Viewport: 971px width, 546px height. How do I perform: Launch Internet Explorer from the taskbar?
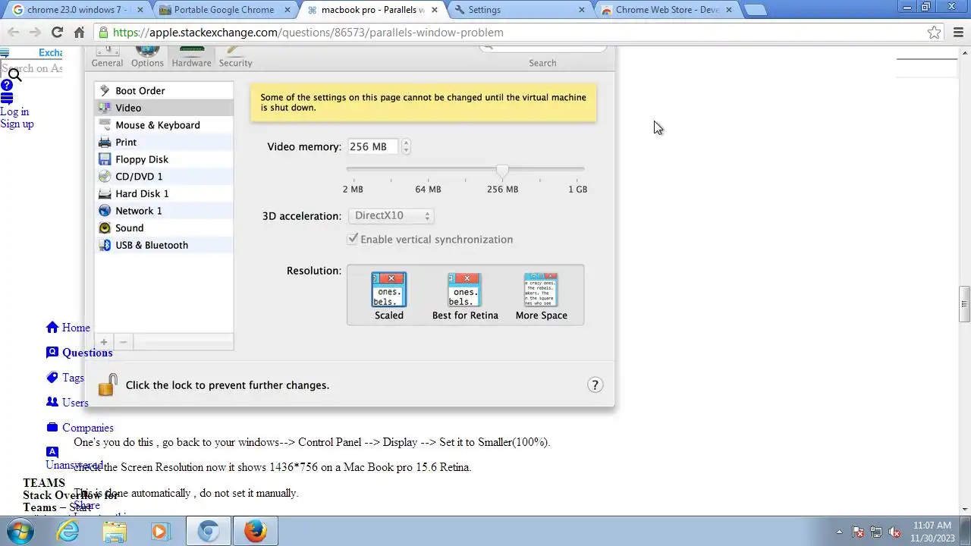pos(68,531)
